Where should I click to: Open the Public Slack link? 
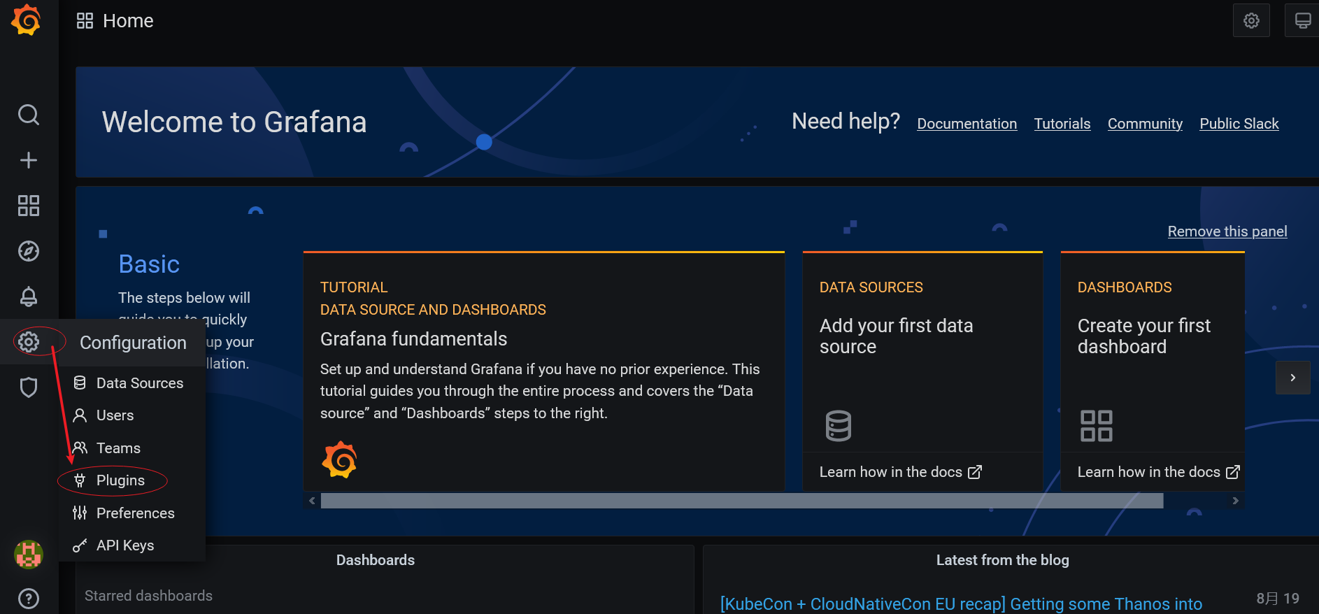click(1239, 124)
